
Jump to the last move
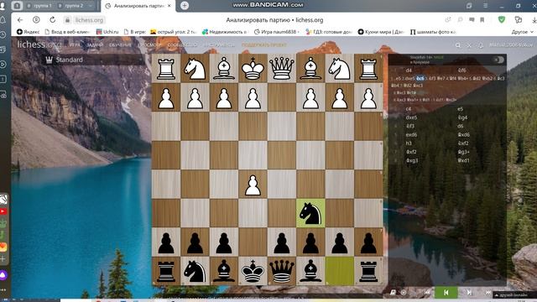pyautogui.click(x=488, y=293)
